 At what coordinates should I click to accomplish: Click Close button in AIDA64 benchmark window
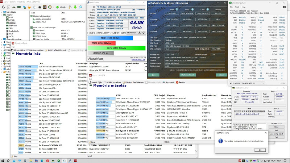coord(221,75)
